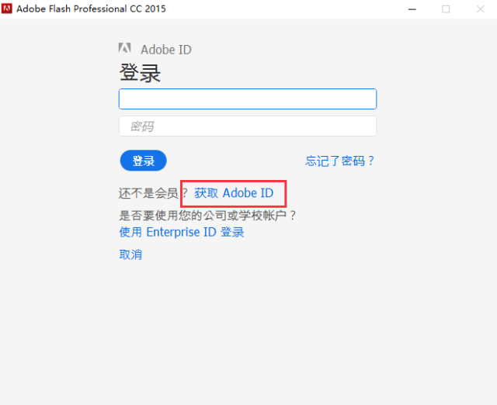
Task: Click the 密码 password field
Action: pyautogui.click(x=247, y=126)
